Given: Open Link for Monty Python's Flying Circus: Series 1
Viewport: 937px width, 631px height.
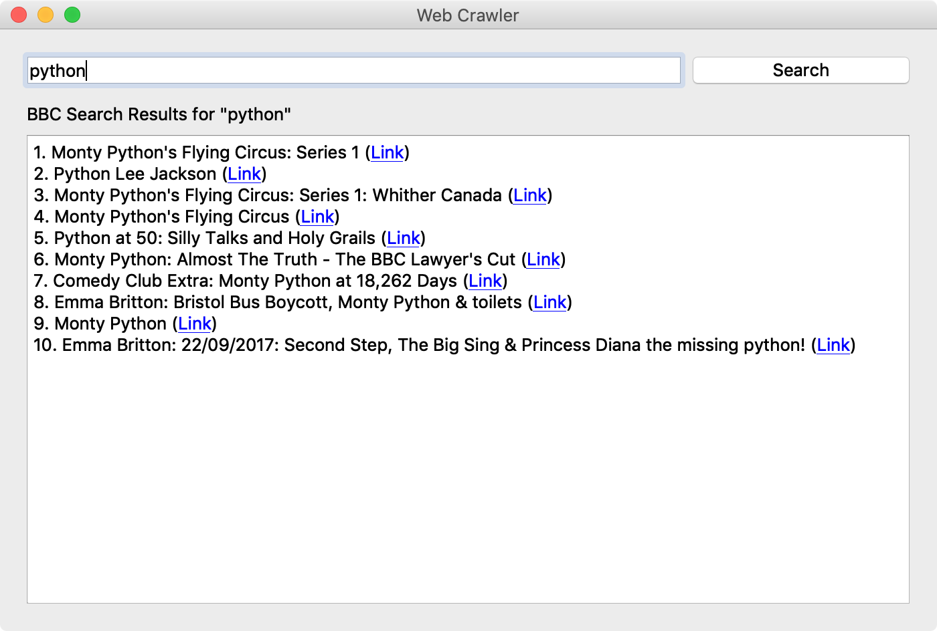Looking at the screenshot, I should [x=388, y=152].
